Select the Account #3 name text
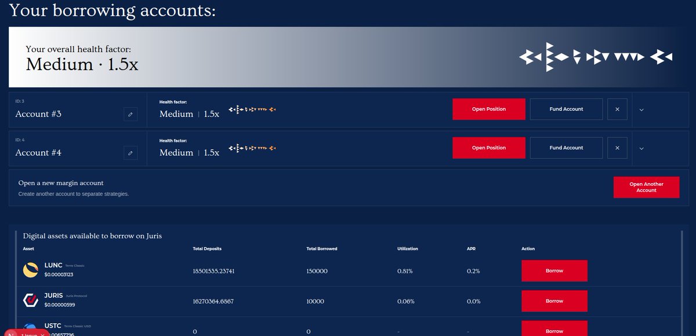The image size is (696, 336). click(x=38, y=114)
